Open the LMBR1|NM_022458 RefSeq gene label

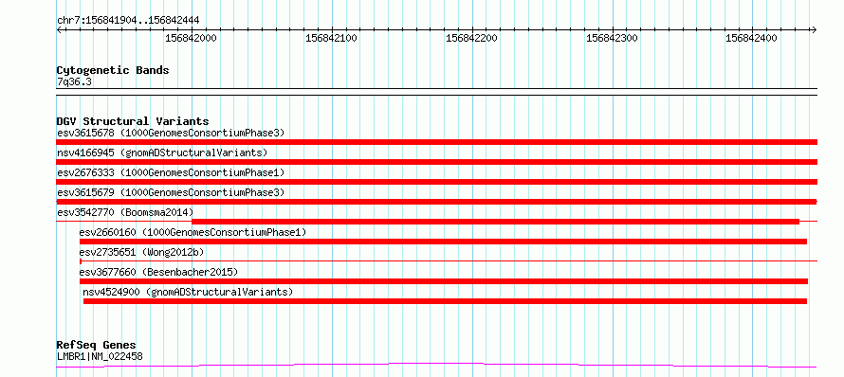(100, 356)
